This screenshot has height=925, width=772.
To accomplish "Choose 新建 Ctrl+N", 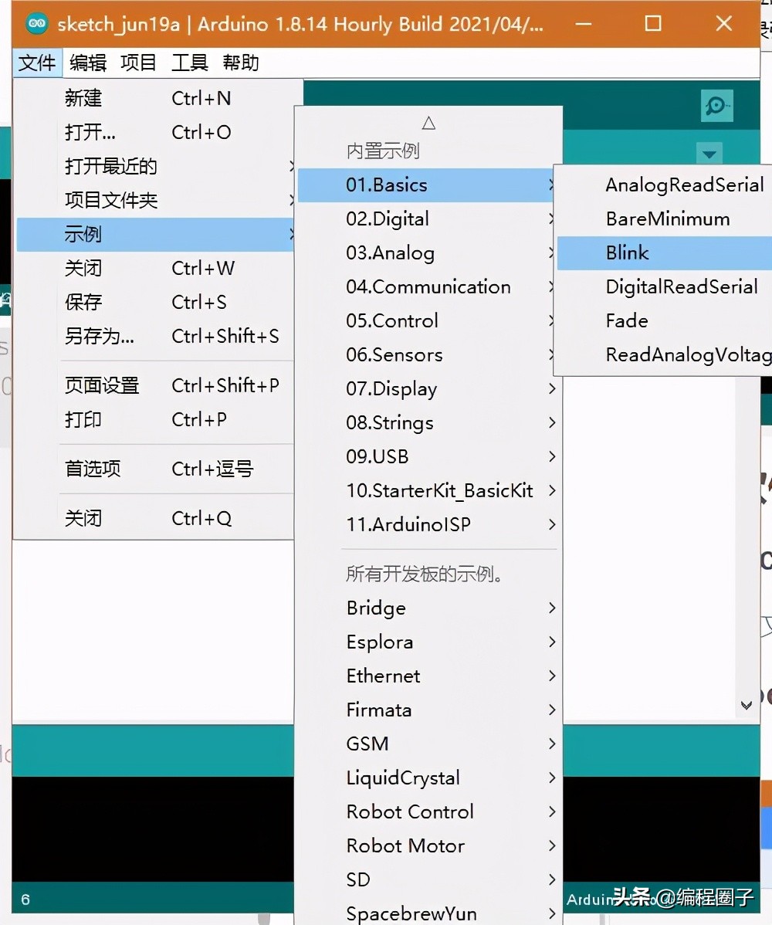I will click(x=155, y=98).
